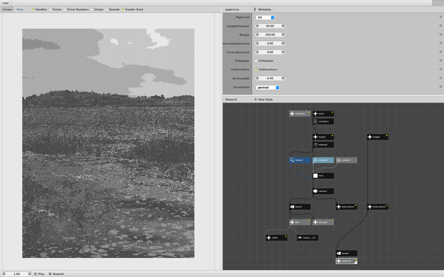Click the Horizontalposition value 0.00
The width and height of the screenshot is (444, 277).
270,43
